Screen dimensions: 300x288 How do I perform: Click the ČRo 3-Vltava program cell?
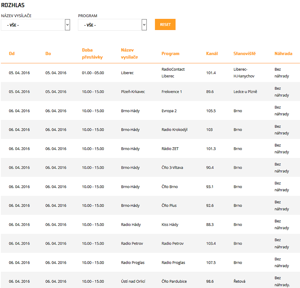172,168
